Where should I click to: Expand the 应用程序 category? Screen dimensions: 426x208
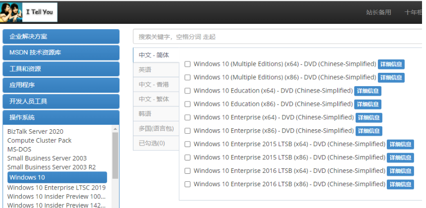coord(61,85)
